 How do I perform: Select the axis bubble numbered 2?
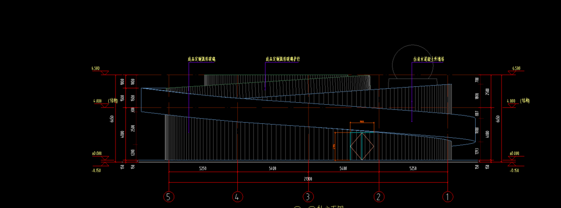point(379,197)
